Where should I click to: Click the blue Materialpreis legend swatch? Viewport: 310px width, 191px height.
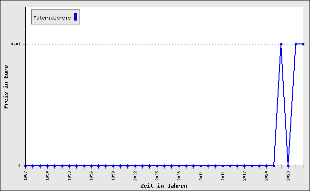75,17
